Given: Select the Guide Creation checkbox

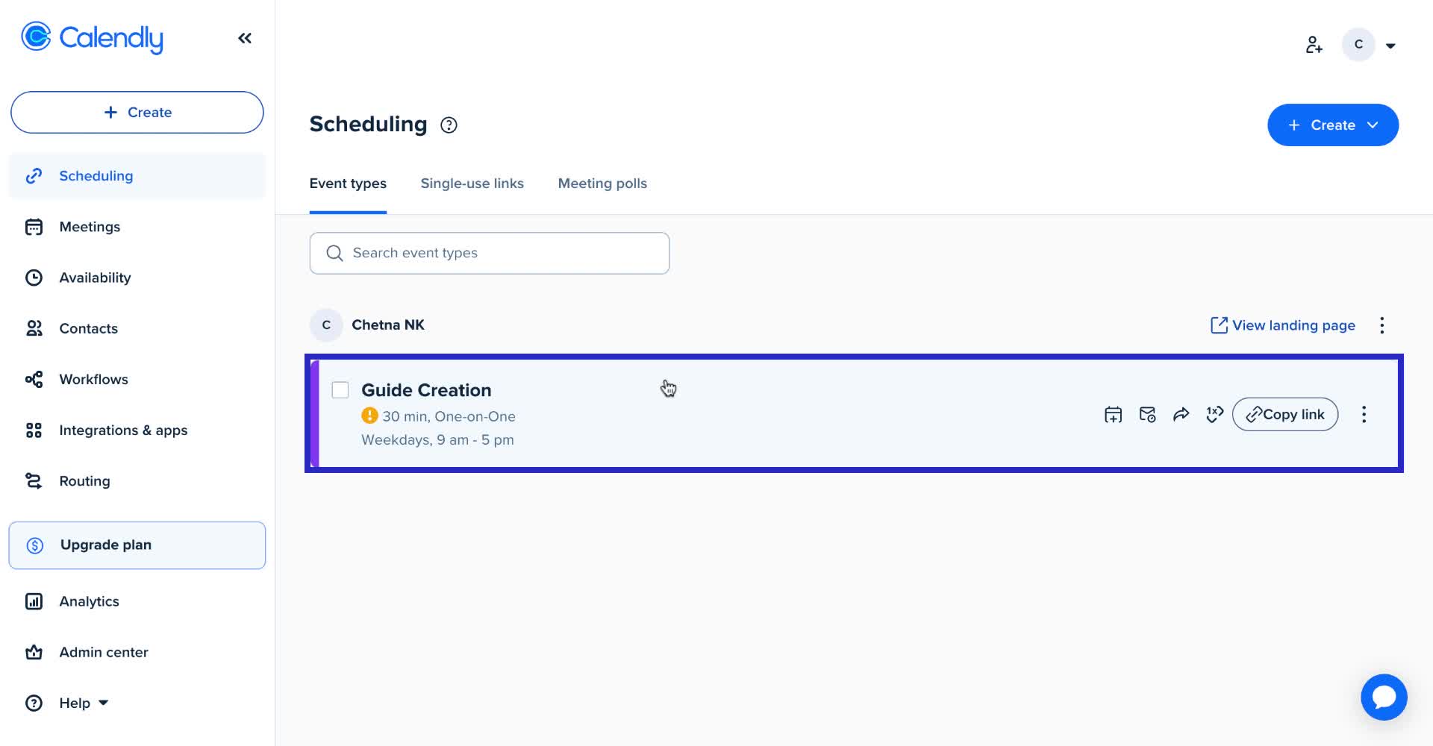Looking at the screenshot, I should (340, 389).
